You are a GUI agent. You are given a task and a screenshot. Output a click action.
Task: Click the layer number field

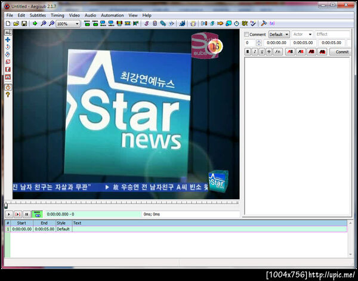[x=250, y=43]
